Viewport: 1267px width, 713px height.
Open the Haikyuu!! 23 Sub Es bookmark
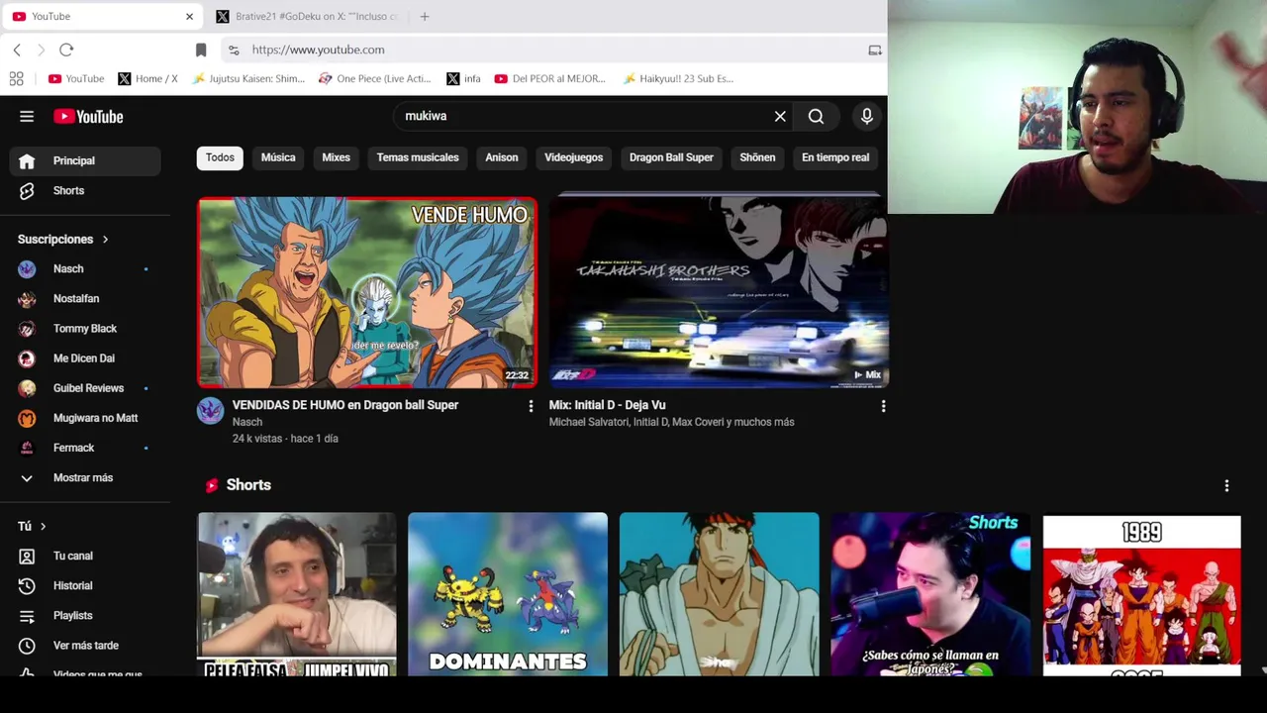tap(678, 78)
